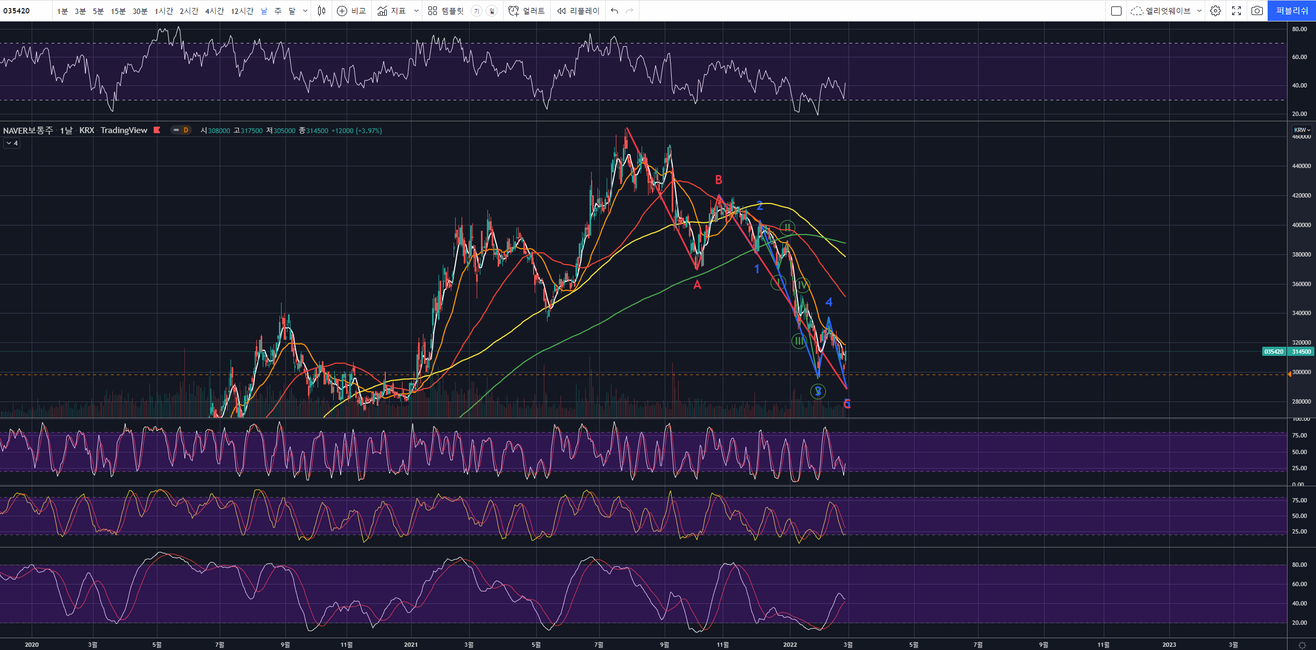Screen dimensions: 1316x650
Task: Click the undo arrow
Action: tap(615, 11)
